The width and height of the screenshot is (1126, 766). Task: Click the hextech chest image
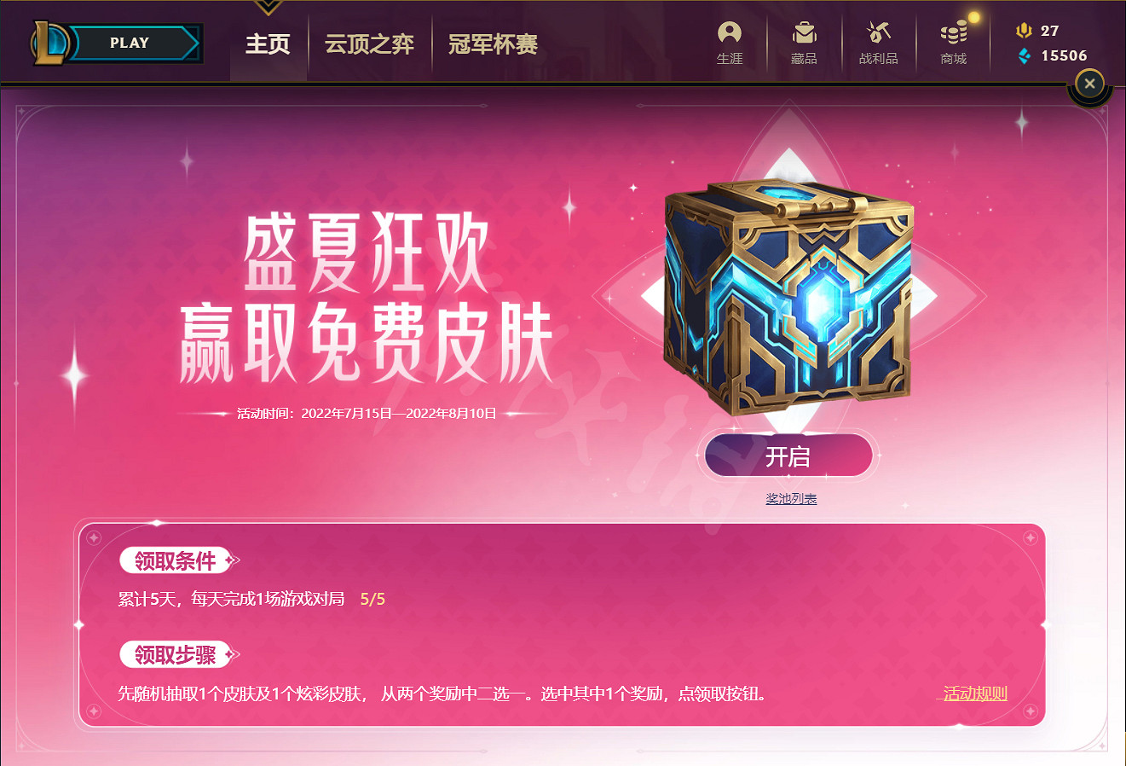pyautogui.click(x=788, y=299)
